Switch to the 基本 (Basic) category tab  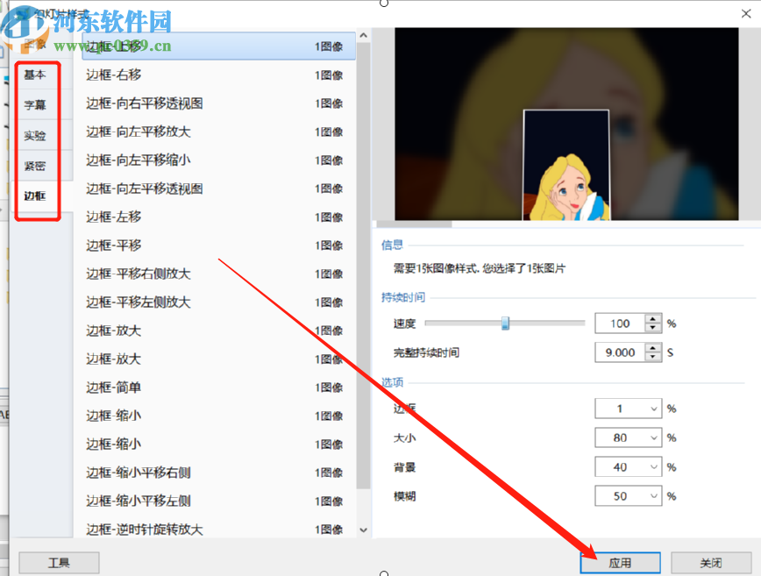[37, 75]
